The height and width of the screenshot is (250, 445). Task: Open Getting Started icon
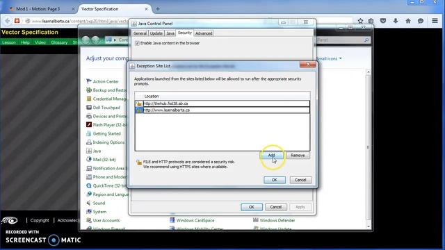coord(89,133)
